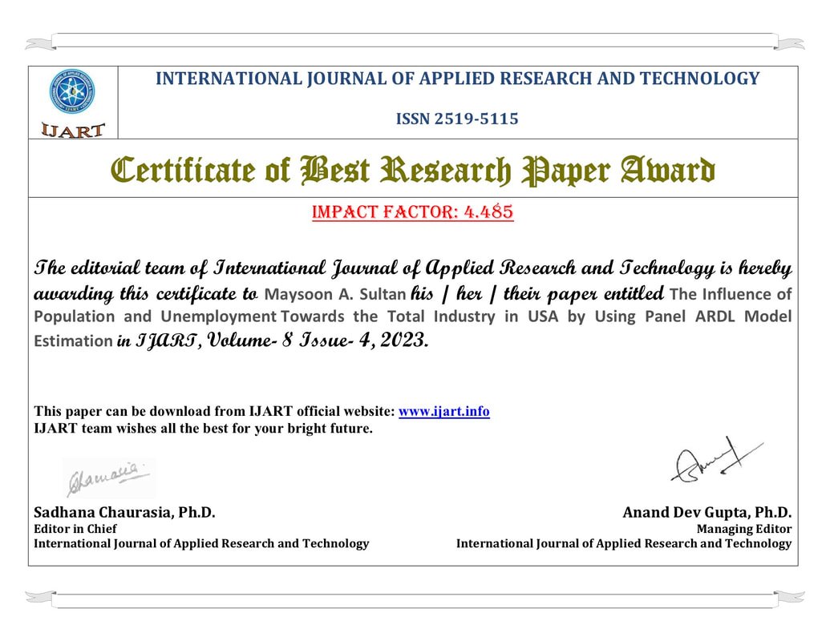The height and width of the screenshot is (641, 830).
Task: Open the www.ijart.info website link
Action: 443,412
